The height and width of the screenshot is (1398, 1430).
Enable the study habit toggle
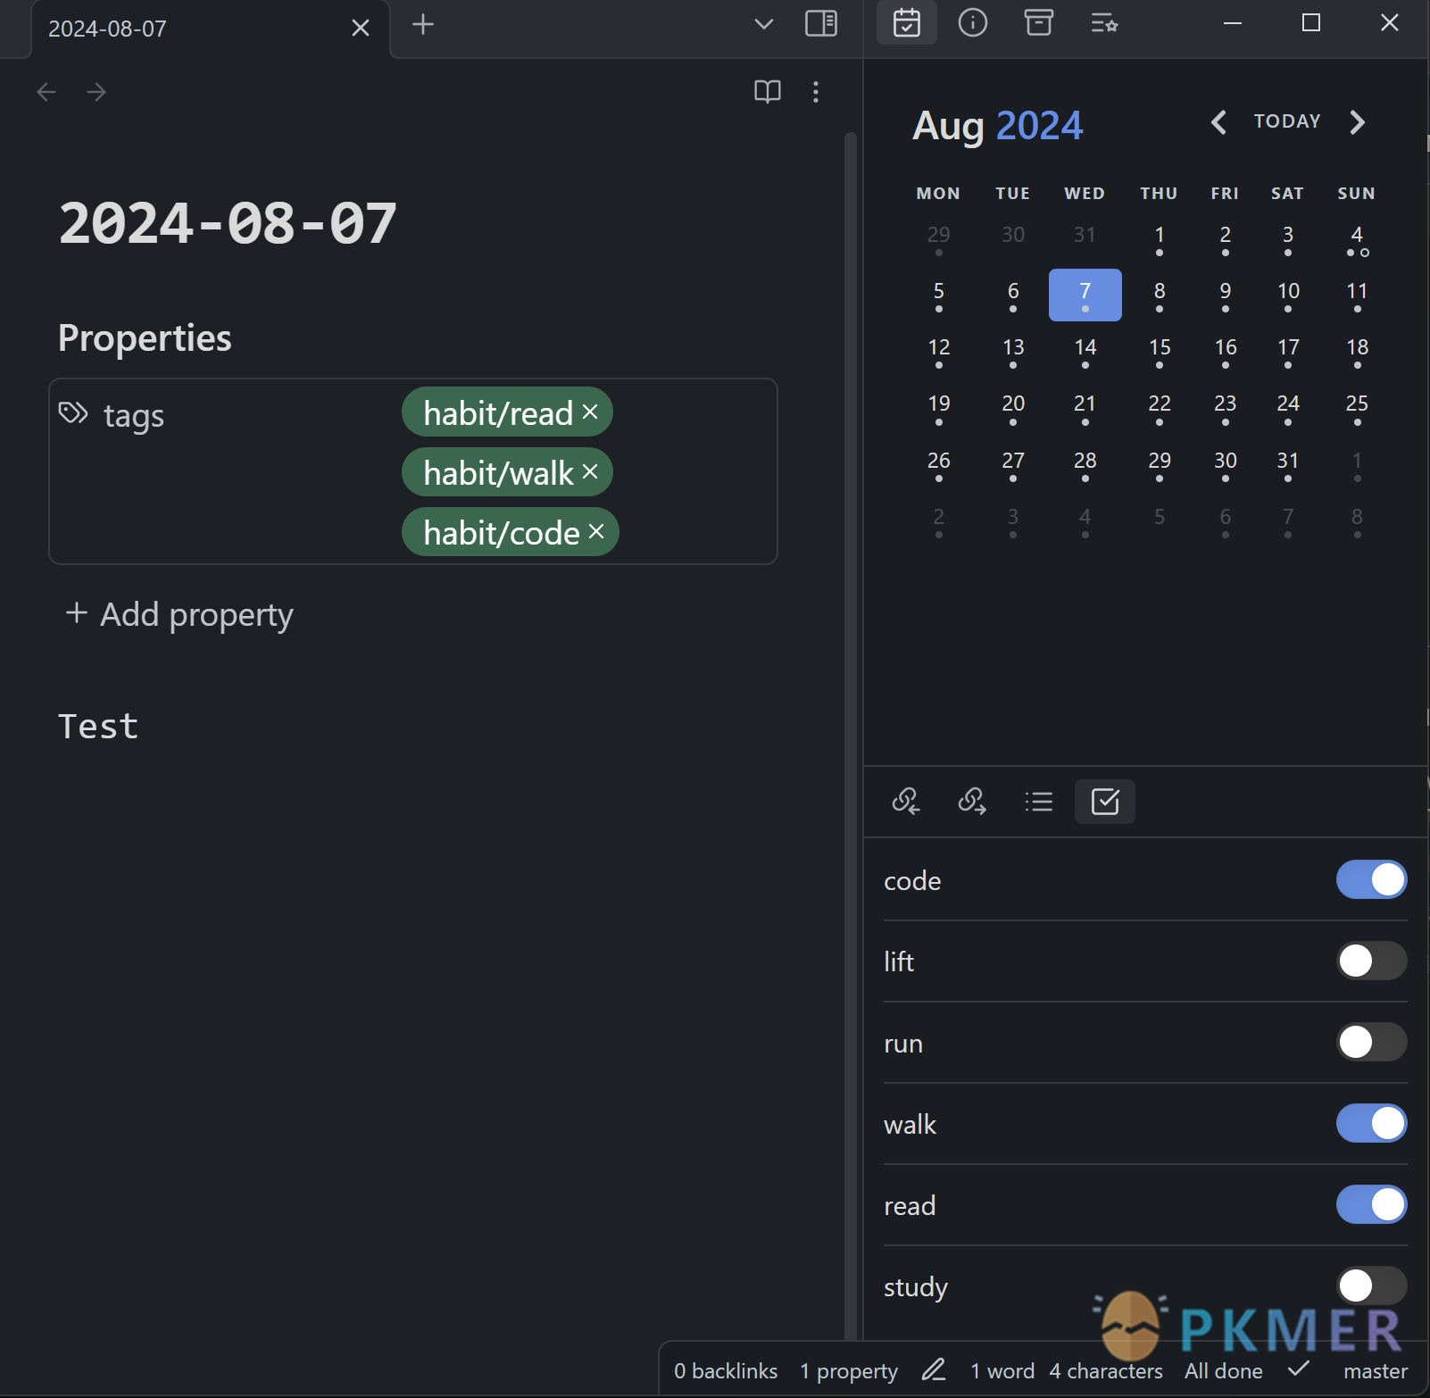click(x=1371, y=1286)
